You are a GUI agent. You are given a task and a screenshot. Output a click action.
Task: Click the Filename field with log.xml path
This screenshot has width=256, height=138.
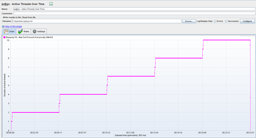[96, 21]
